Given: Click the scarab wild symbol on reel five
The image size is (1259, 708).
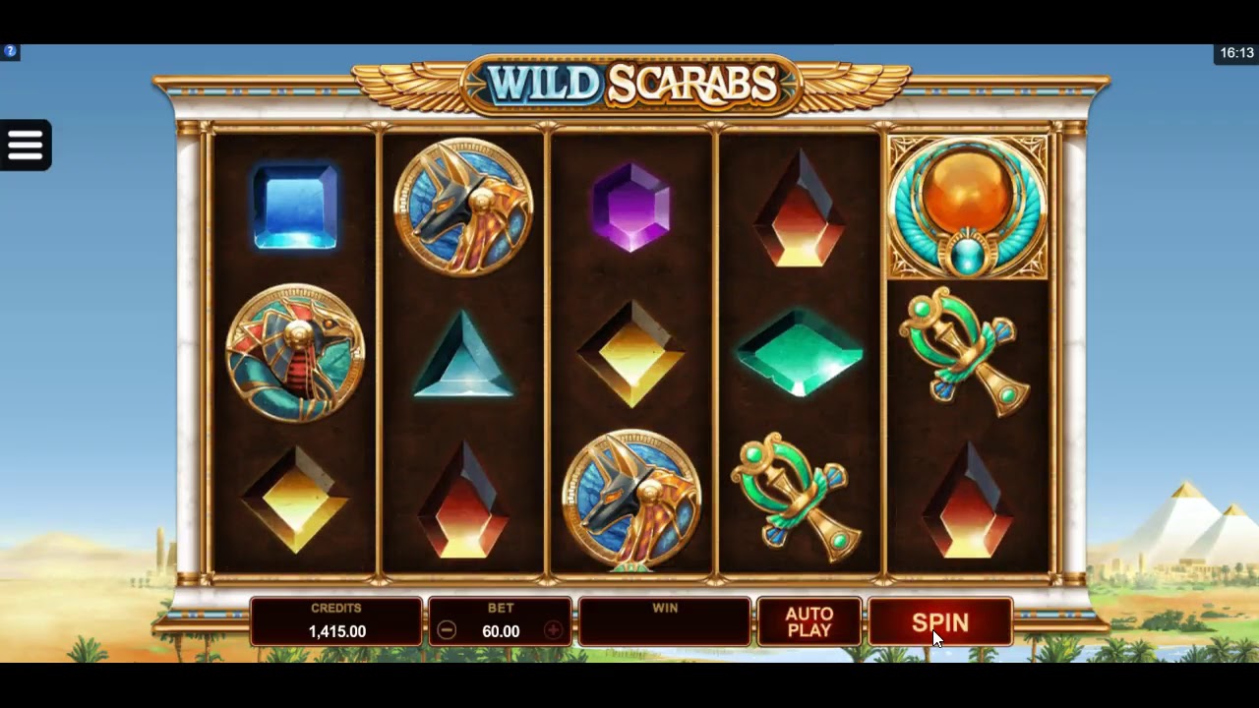Looking at the screenshot, I should coord(968,207).
